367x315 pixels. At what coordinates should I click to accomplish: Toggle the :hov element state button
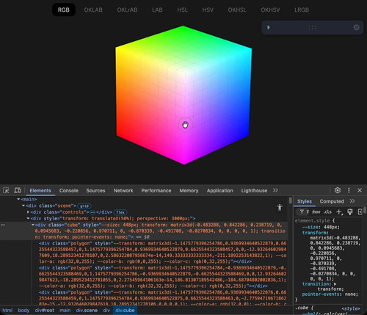coord(316,211)
